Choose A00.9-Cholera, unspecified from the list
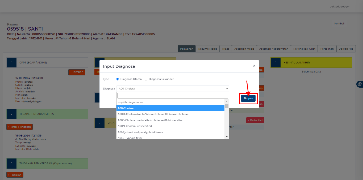Image resolution: width=363 pixels, height=180 pixels. 135,126
